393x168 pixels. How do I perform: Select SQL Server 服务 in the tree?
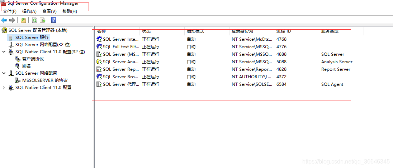tap(32, 38)
